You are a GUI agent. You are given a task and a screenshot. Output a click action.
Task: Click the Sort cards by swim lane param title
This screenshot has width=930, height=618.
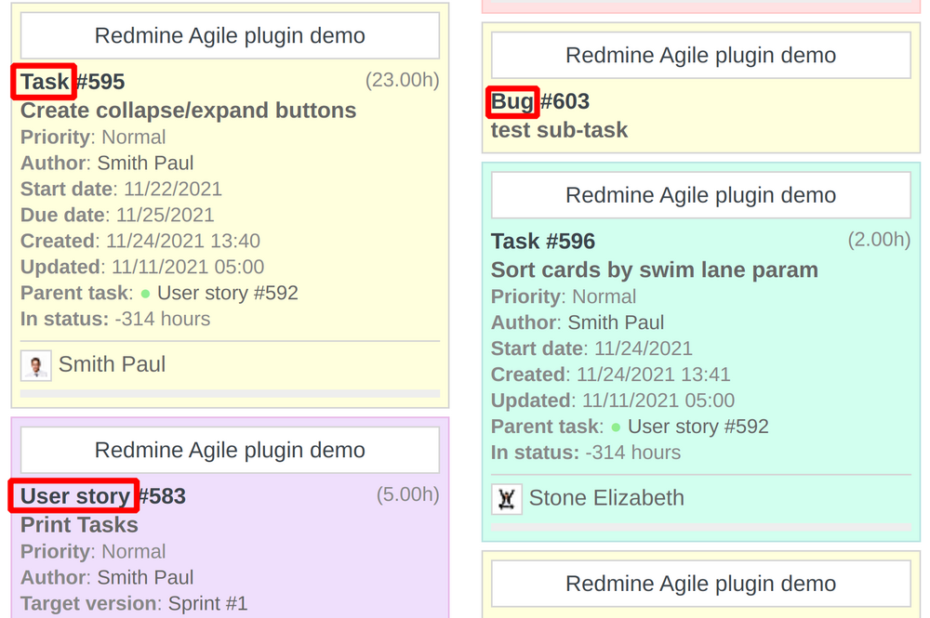pos(655,270)
